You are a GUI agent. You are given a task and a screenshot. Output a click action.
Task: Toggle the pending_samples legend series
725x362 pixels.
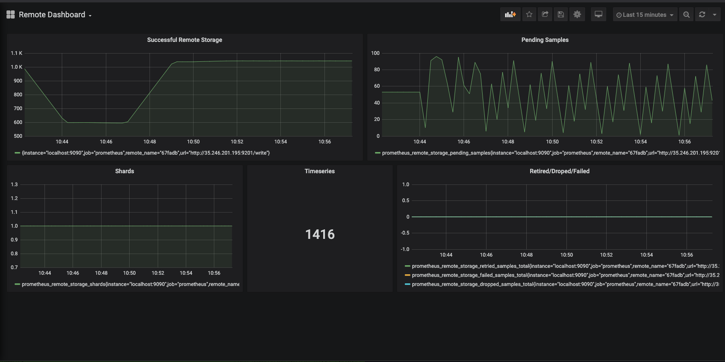click(x=551, y=153)
